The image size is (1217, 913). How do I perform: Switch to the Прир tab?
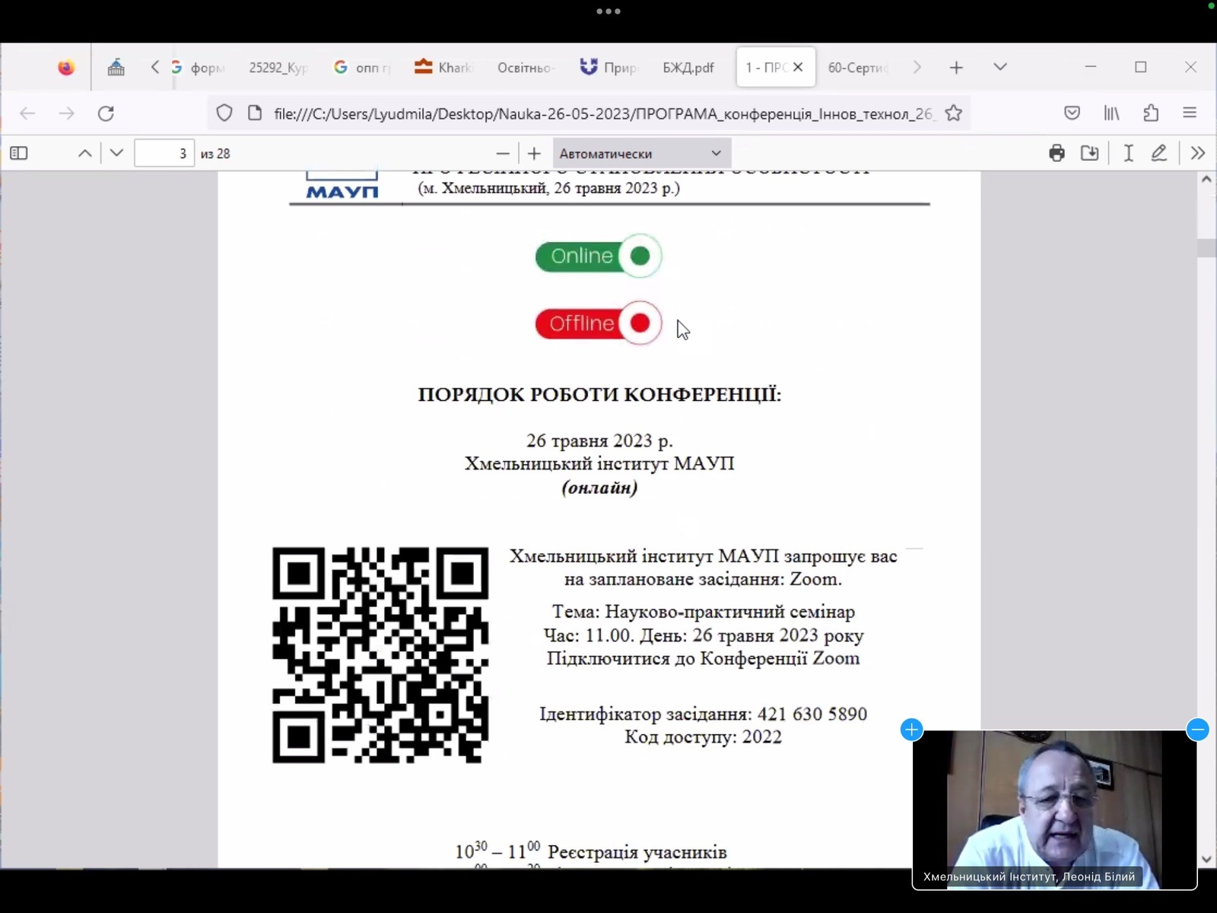click(x=608, y=68)
